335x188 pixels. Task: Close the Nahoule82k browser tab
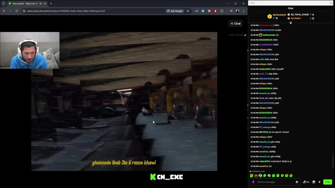[45, 4]
